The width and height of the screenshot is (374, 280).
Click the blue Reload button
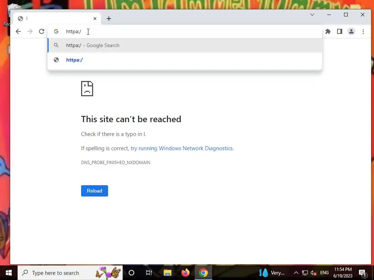[95, 191]
